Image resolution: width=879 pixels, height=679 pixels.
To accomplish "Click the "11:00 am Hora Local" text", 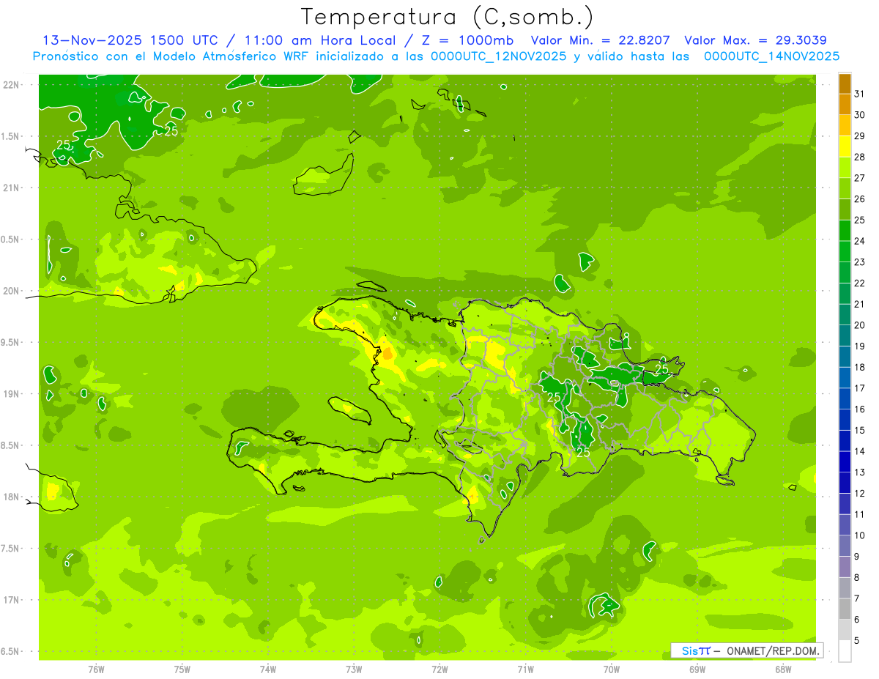I will (x=316, y=40).
